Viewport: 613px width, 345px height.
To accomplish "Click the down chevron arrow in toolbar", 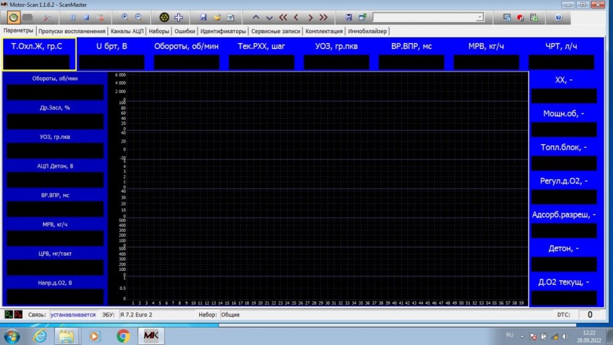I will [x=269, y=18].
